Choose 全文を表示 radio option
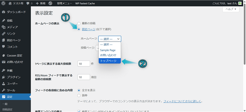The width and height of the screenshot is (246, 112). point(79,90)
